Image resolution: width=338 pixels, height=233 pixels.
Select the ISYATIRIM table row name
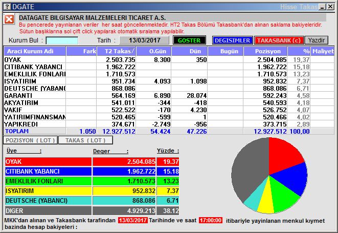20,81
